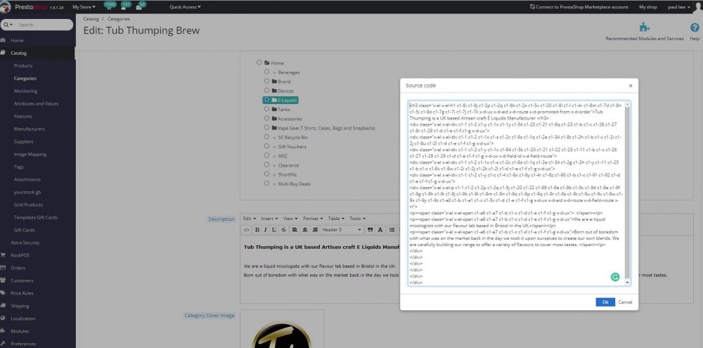Open the editor View menu
Image resolution: width=703 pixels, height=348 pixels.
coord(290,219)
